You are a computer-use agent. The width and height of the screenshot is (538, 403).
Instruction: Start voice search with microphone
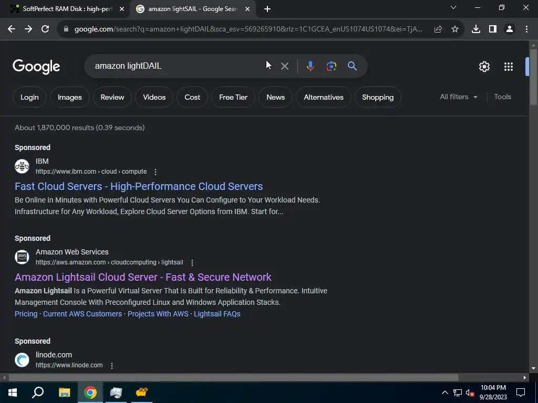[310, 66]
